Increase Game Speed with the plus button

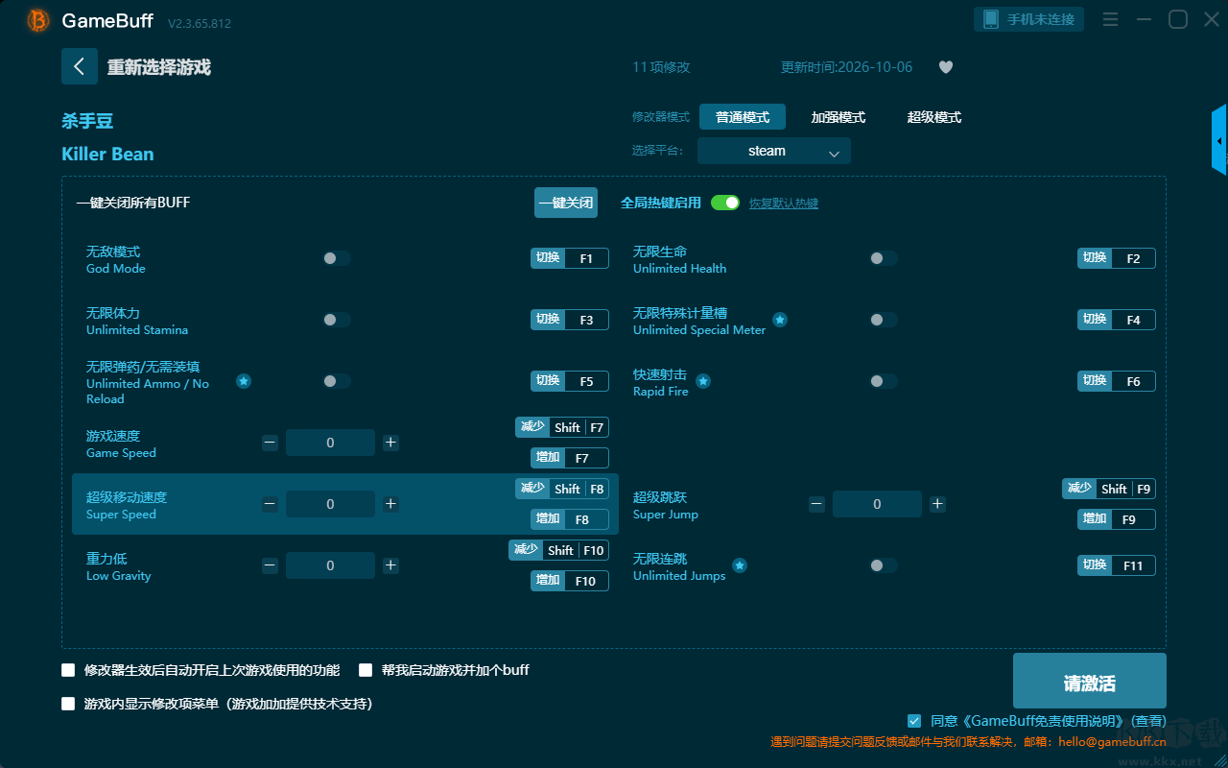click(390, 443)
